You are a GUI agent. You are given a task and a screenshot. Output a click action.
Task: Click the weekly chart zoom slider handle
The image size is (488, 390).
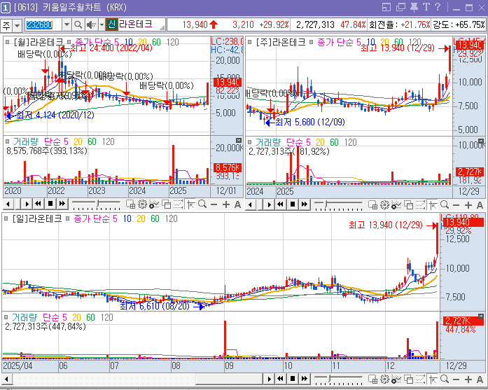[326, 204]
